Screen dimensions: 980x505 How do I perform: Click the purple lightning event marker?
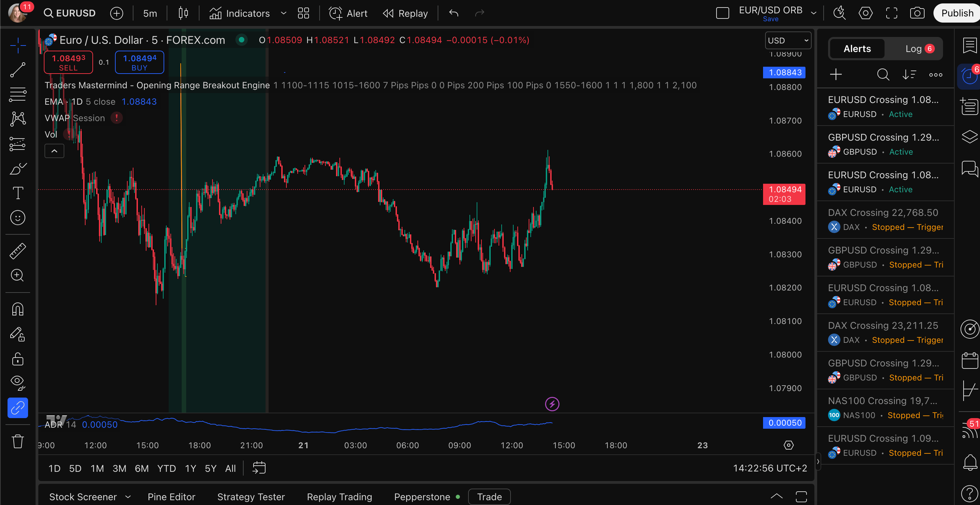pos(552,404)
